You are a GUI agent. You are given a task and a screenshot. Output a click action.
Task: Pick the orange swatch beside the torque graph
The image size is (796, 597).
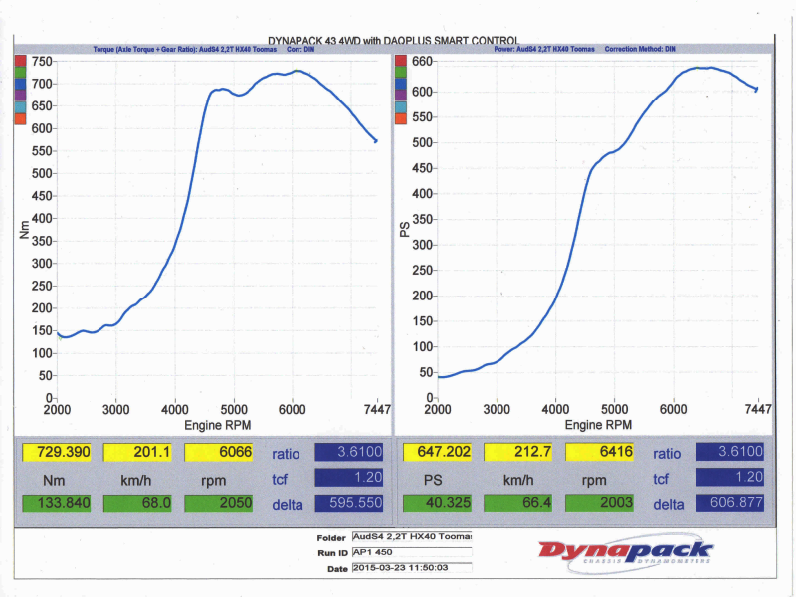tap(20, 119)
